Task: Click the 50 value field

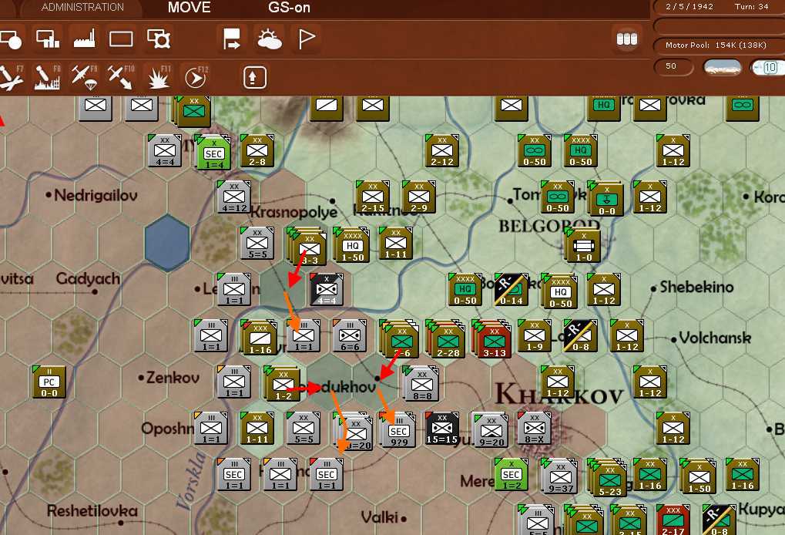Action: pos(673,66)
